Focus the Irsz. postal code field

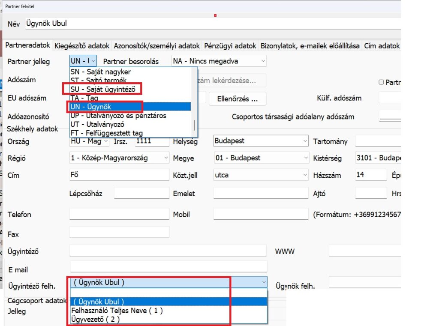pyautogui.click(x=152, y=141)
